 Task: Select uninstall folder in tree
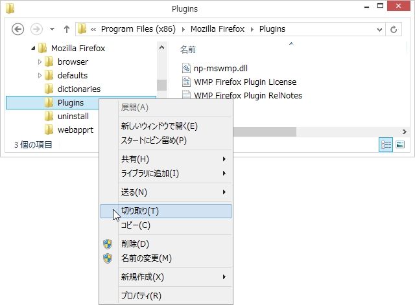coord(73,117)
